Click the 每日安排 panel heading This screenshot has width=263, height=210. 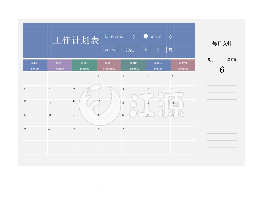coord(222,43)
